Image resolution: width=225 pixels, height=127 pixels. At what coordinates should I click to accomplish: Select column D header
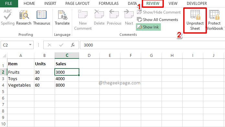[x=89, y=56]
